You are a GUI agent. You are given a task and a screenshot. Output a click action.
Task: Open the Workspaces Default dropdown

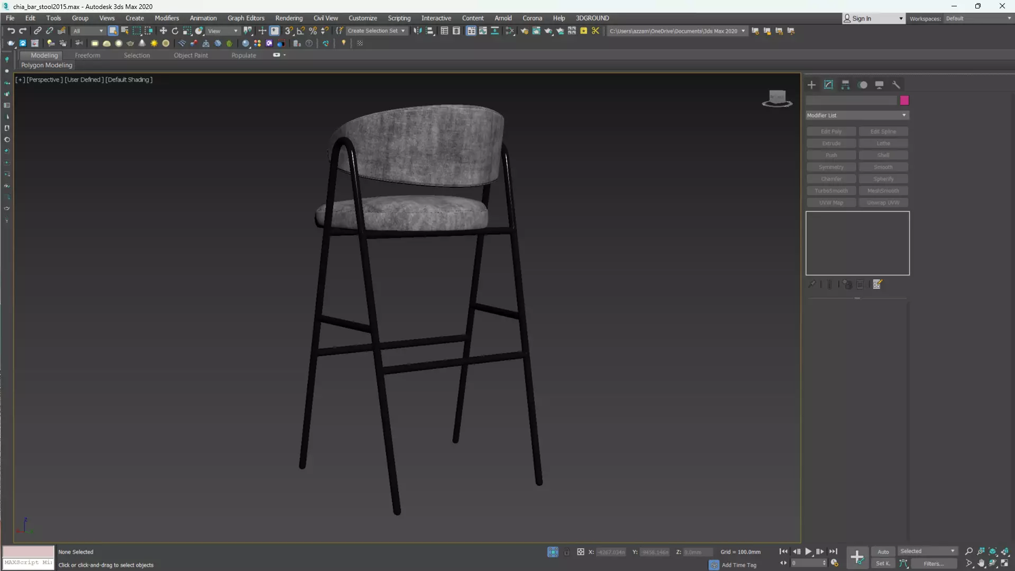click(979, 19)
